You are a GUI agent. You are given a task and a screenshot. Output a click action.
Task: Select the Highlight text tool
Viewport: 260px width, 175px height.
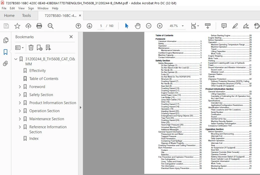coord(235,26)
